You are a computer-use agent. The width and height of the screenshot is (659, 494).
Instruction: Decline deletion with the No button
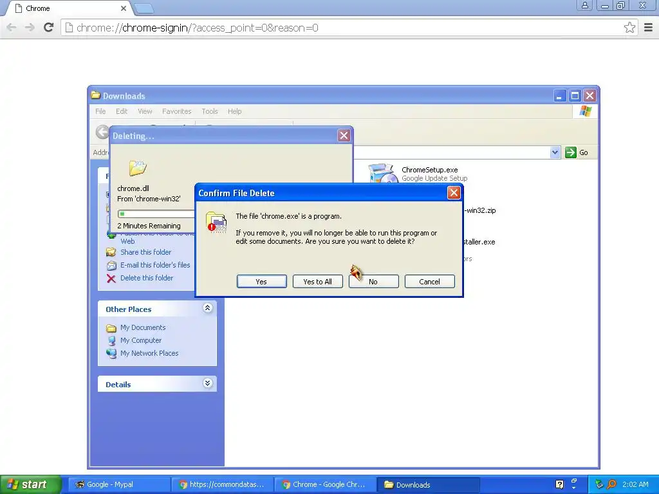373,282
